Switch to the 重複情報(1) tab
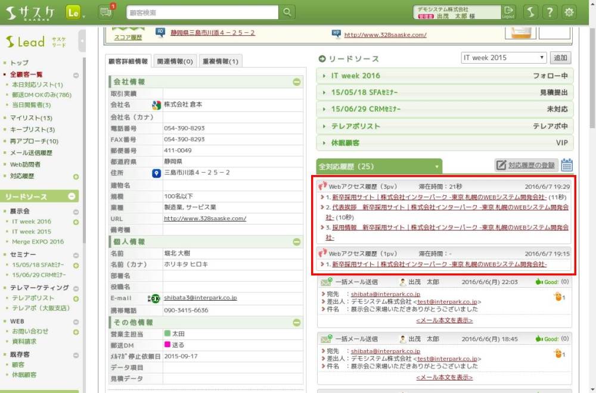 click(220, 61)
